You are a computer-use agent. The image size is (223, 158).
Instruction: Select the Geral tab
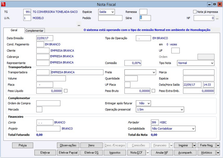14,30
